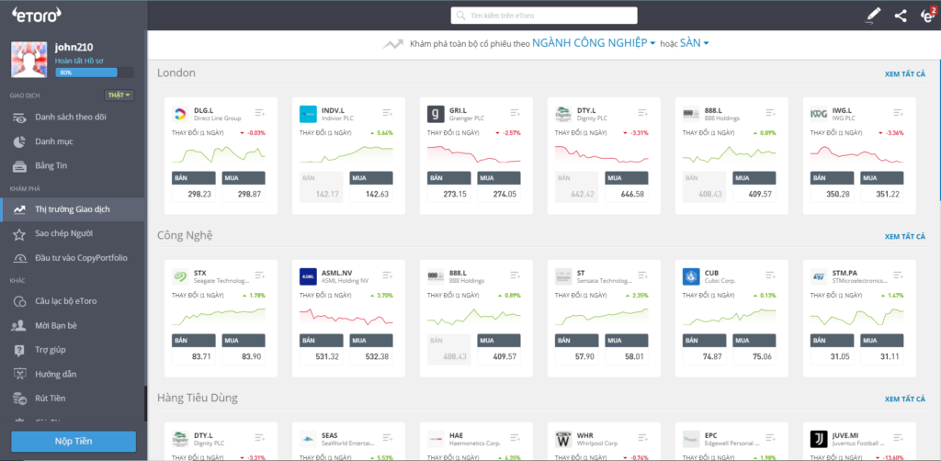
Task: Open Đầu tư vào CopyPortfolio
Action: point(72,258)
